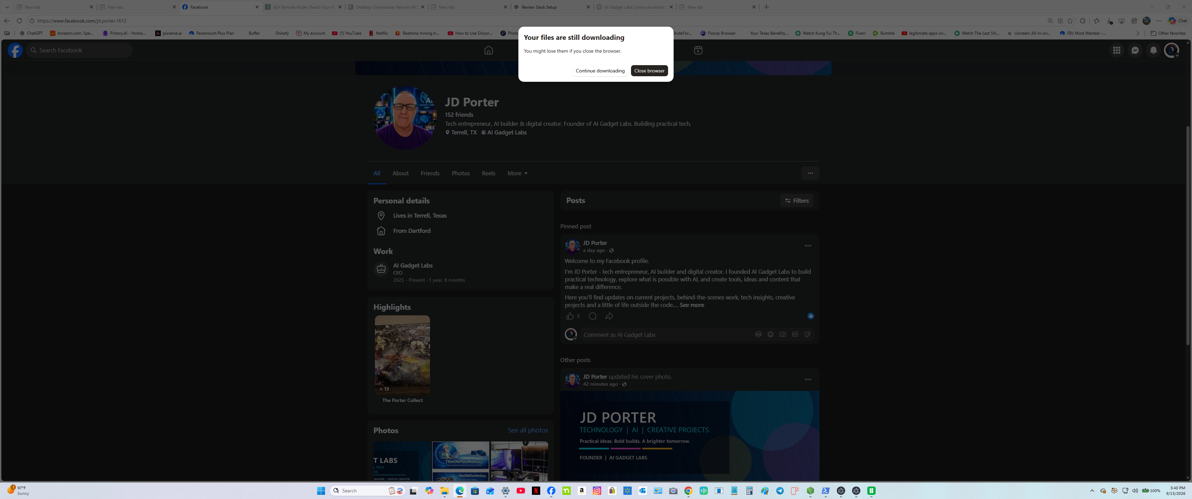Switch to the Reels tab
This screenshot has width=1192, height=499.
488,173
